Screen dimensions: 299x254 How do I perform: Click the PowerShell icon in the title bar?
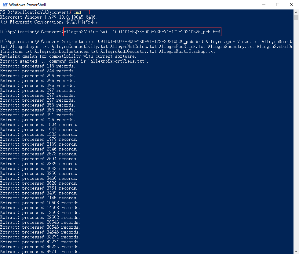(x=5, y=5)
